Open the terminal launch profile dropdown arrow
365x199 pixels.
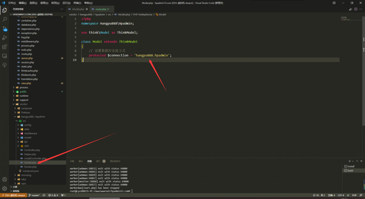pos(353,161)
